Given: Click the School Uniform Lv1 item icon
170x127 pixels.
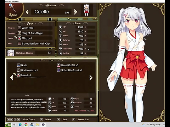Looking at the screenshot, I should [x=59, y=70].
